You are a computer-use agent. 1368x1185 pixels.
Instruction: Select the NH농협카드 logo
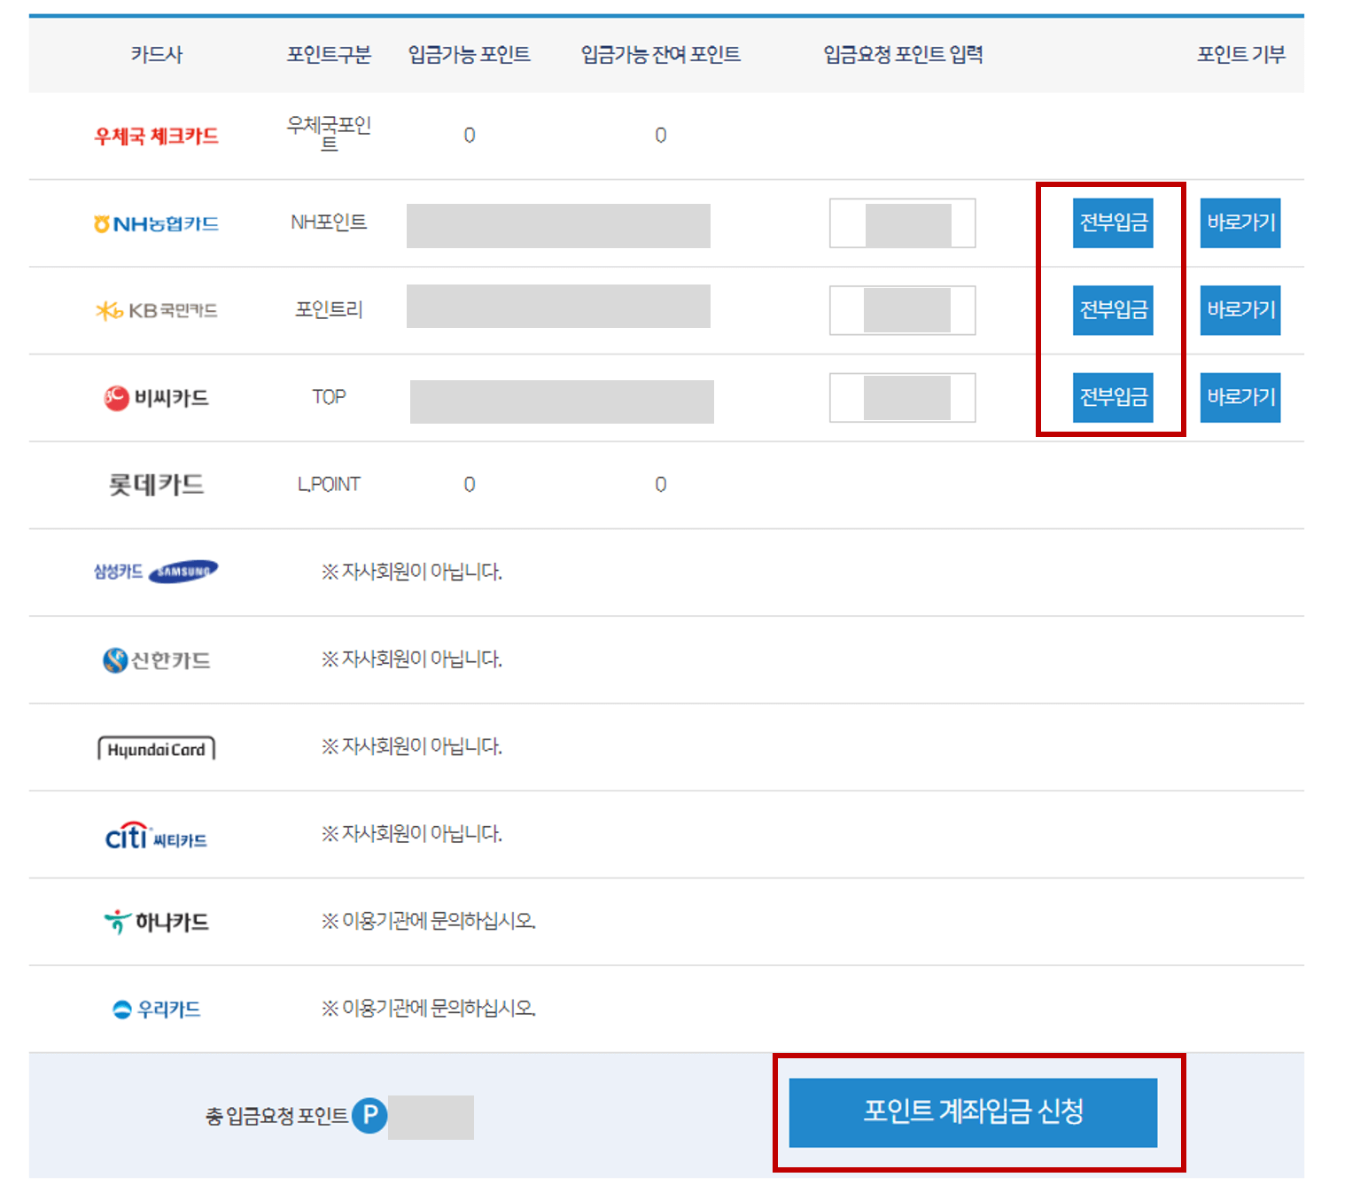click(x=156, y=222)
